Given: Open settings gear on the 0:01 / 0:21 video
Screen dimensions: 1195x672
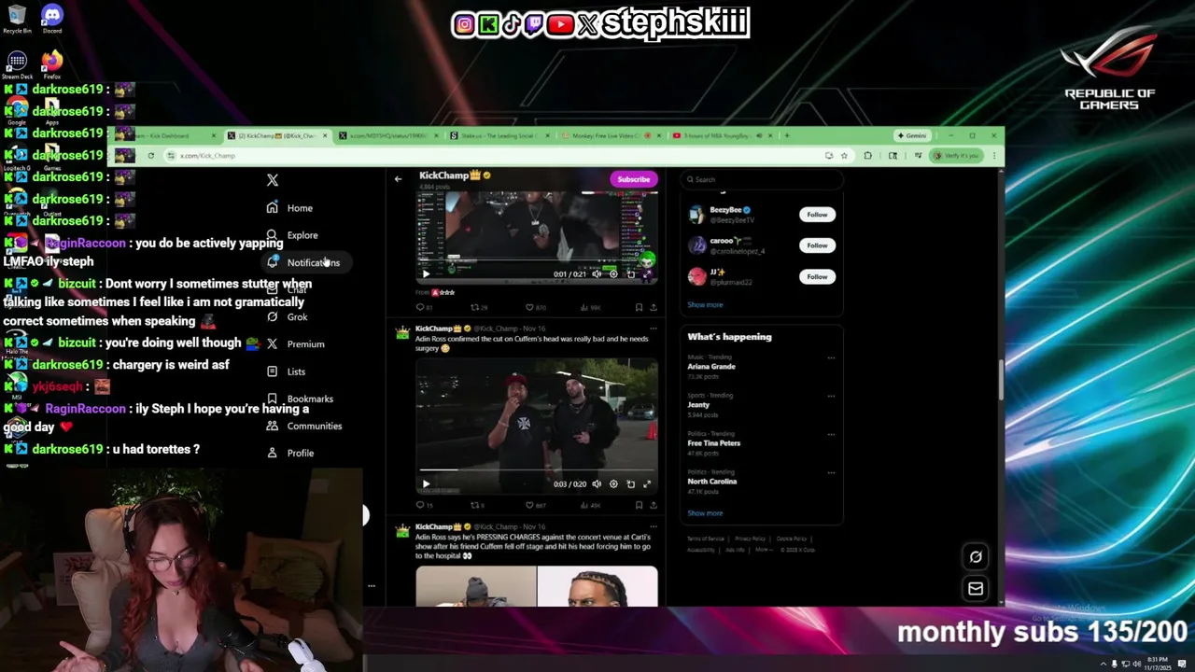Looking at the screenshot, I should tap(613, 274).
